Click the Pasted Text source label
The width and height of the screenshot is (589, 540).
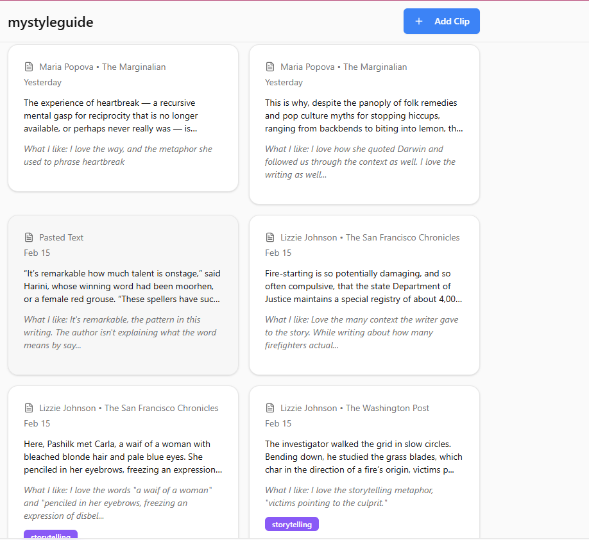[x=61, y=237]
